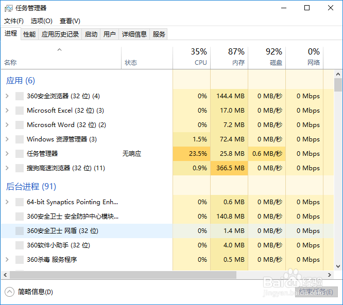This screenshot has height=305, width=343.
Task: Click the 360安全浏览器 process icon
Action: (20, 96)
